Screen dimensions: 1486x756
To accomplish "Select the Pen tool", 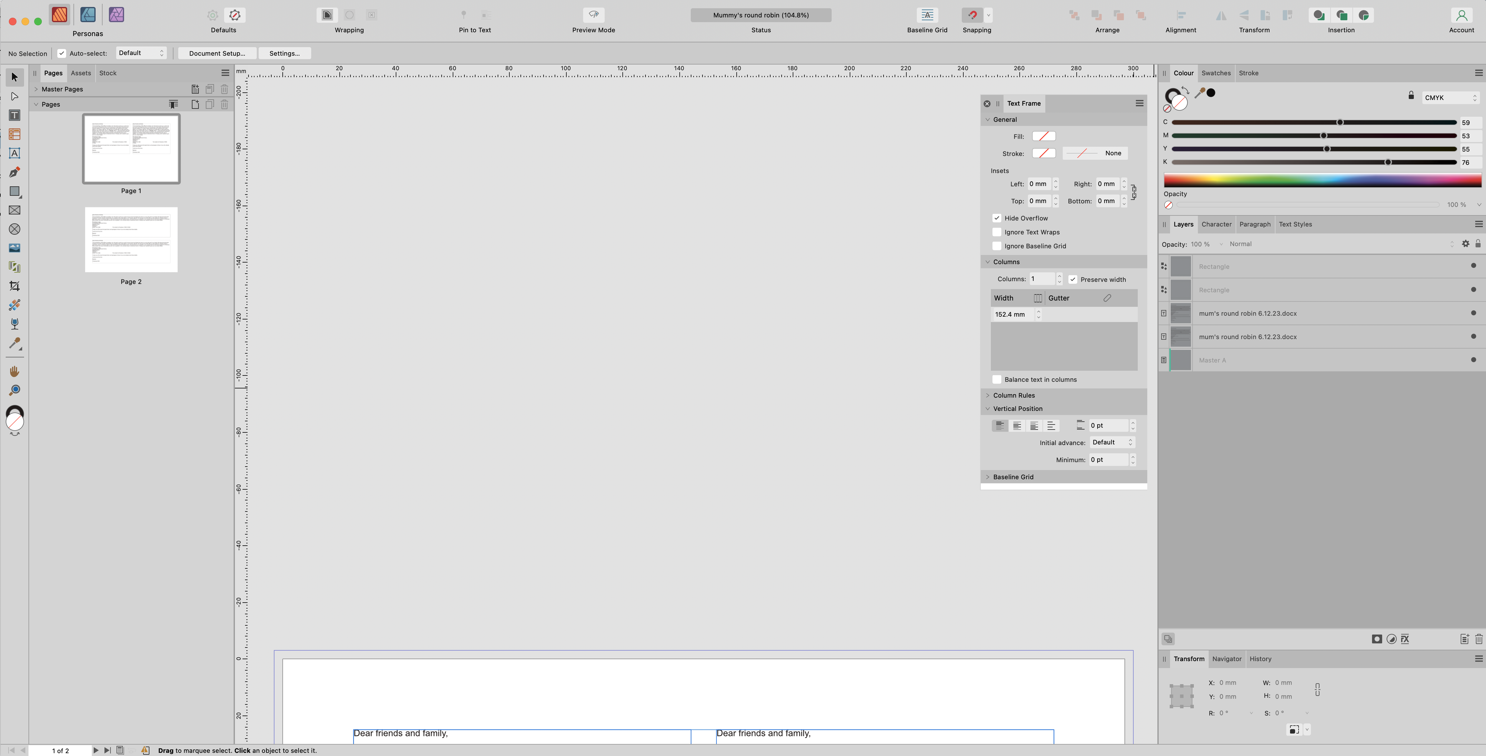I will tap(15, 172).
